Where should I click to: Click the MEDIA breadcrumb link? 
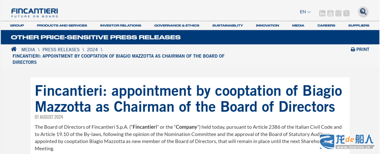tap(28, 50)
